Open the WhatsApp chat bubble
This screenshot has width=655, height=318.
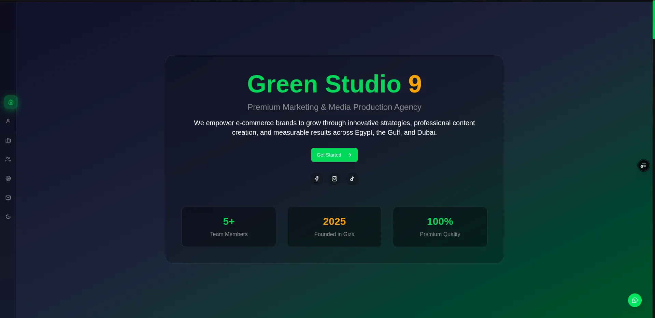pyautogui.click(x=635, y=300)
